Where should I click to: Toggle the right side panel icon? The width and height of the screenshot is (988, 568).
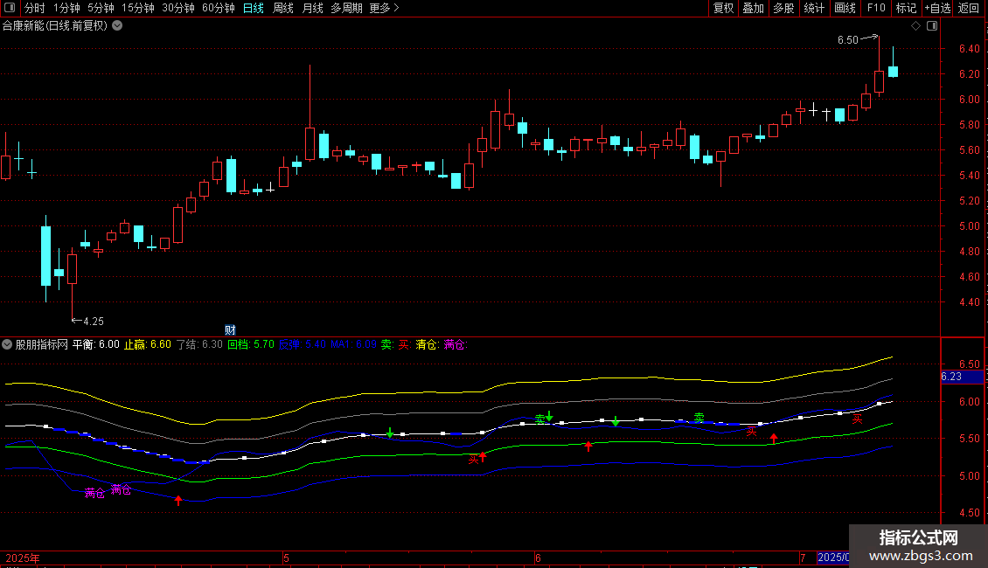click(x=932, y=26)
